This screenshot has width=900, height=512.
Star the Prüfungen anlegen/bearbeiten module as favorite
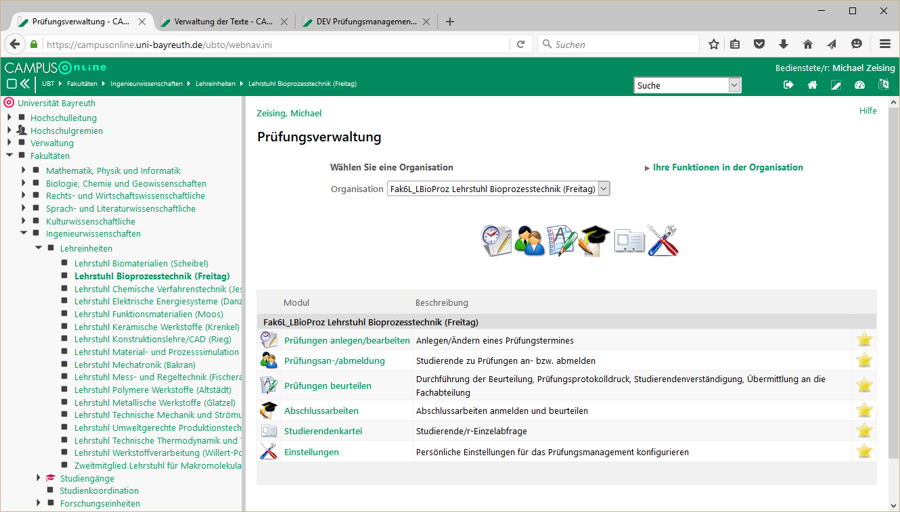point(864,340)
